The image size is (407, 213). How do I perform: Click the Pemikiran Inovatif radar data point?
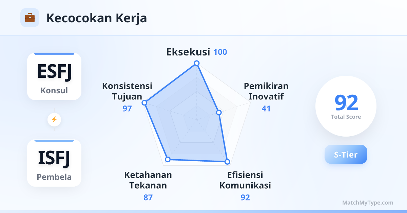click(x=219, y=112)
